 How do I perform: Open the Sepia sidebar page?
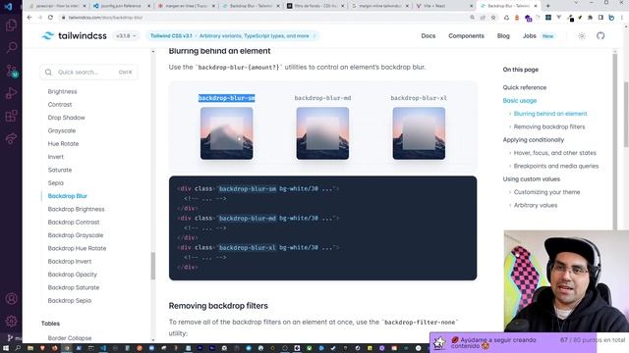(55, 183)
